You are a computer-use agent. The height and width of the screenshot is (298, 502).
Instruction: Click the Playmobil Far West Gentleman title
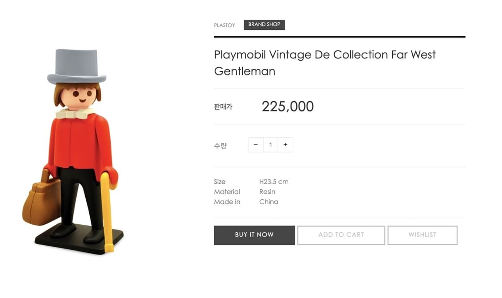click(x=324, y=63)
